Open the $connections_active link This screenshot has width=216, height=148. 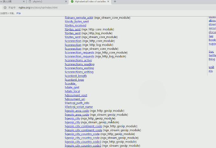(78, 60)
